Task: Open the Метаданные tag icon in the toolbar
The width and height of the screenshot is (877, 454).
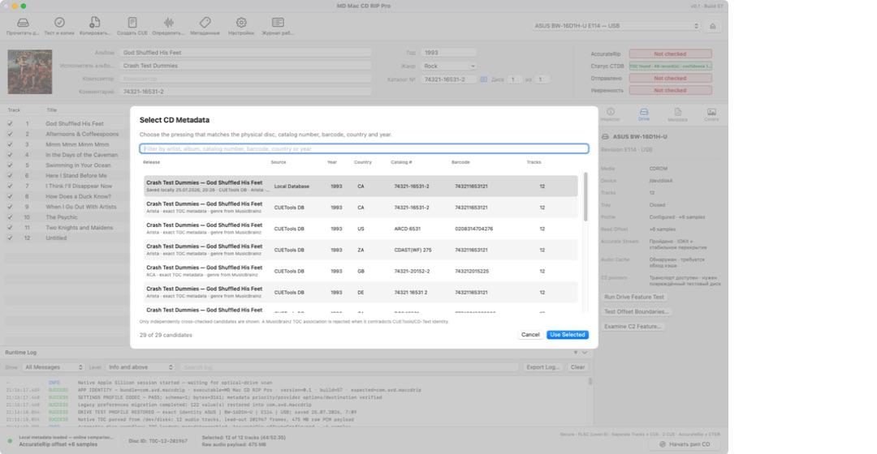Action: point(205,23)
